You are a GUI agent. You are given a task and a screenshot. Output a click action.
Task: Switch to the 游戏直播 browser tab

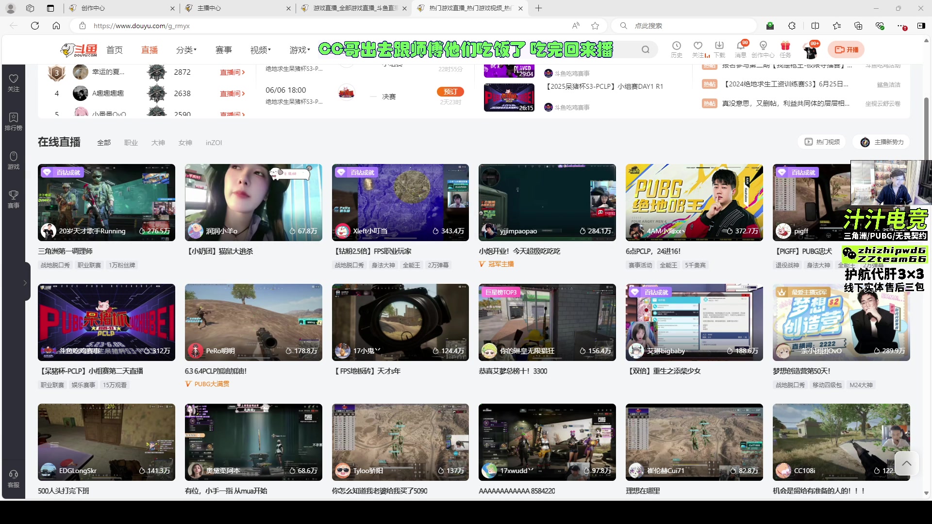click(353, 8)
